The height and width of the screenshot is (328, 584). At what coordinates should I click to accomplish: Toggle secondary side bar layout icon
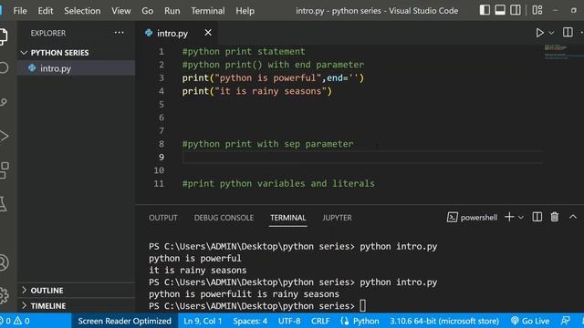[515, 10]
